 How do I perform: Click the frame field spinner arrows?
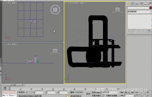click(x=135, y=96)
